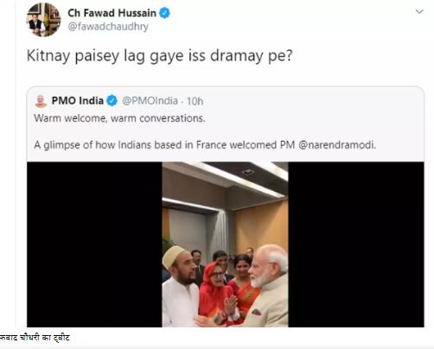Follow the @narendramodi mention link
434x349 pixels.
337,144
